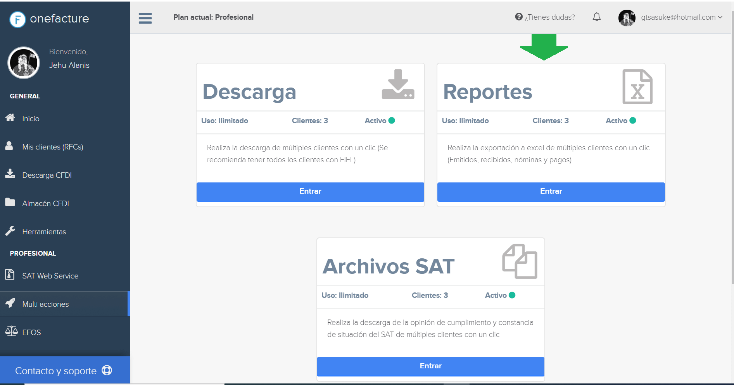Click the Mis clientes user icon
Screen dimensions: 734x385
tap(10, 146)
